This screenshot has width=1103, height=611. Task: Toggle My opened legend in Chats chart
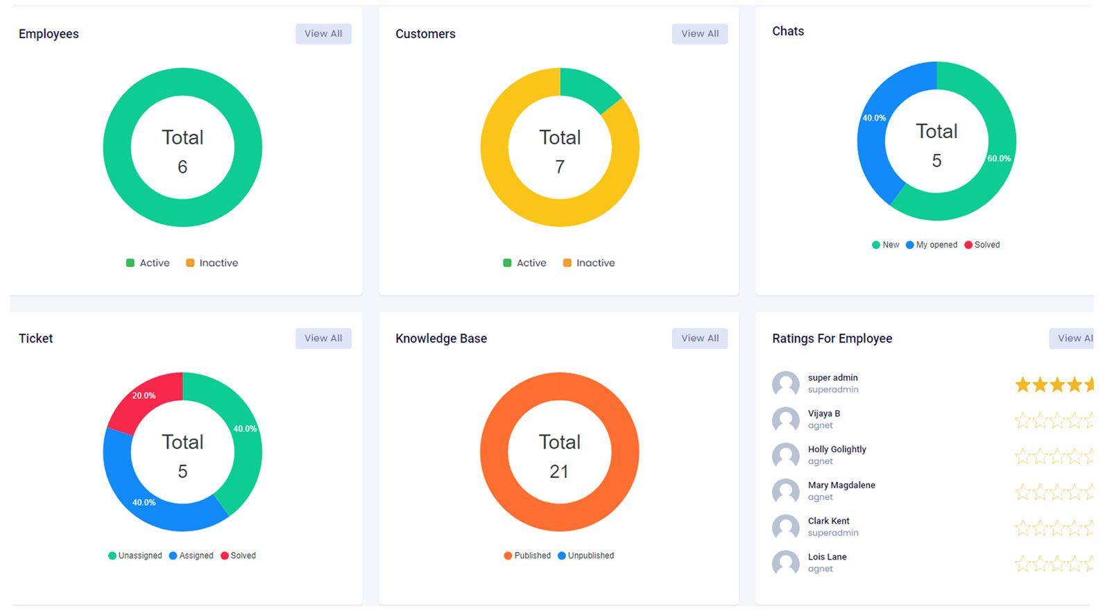pyautogui.click(x=931, y=245)
